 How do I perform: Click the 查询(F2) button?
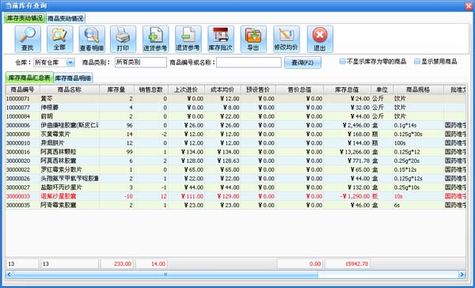coord(302,63)
